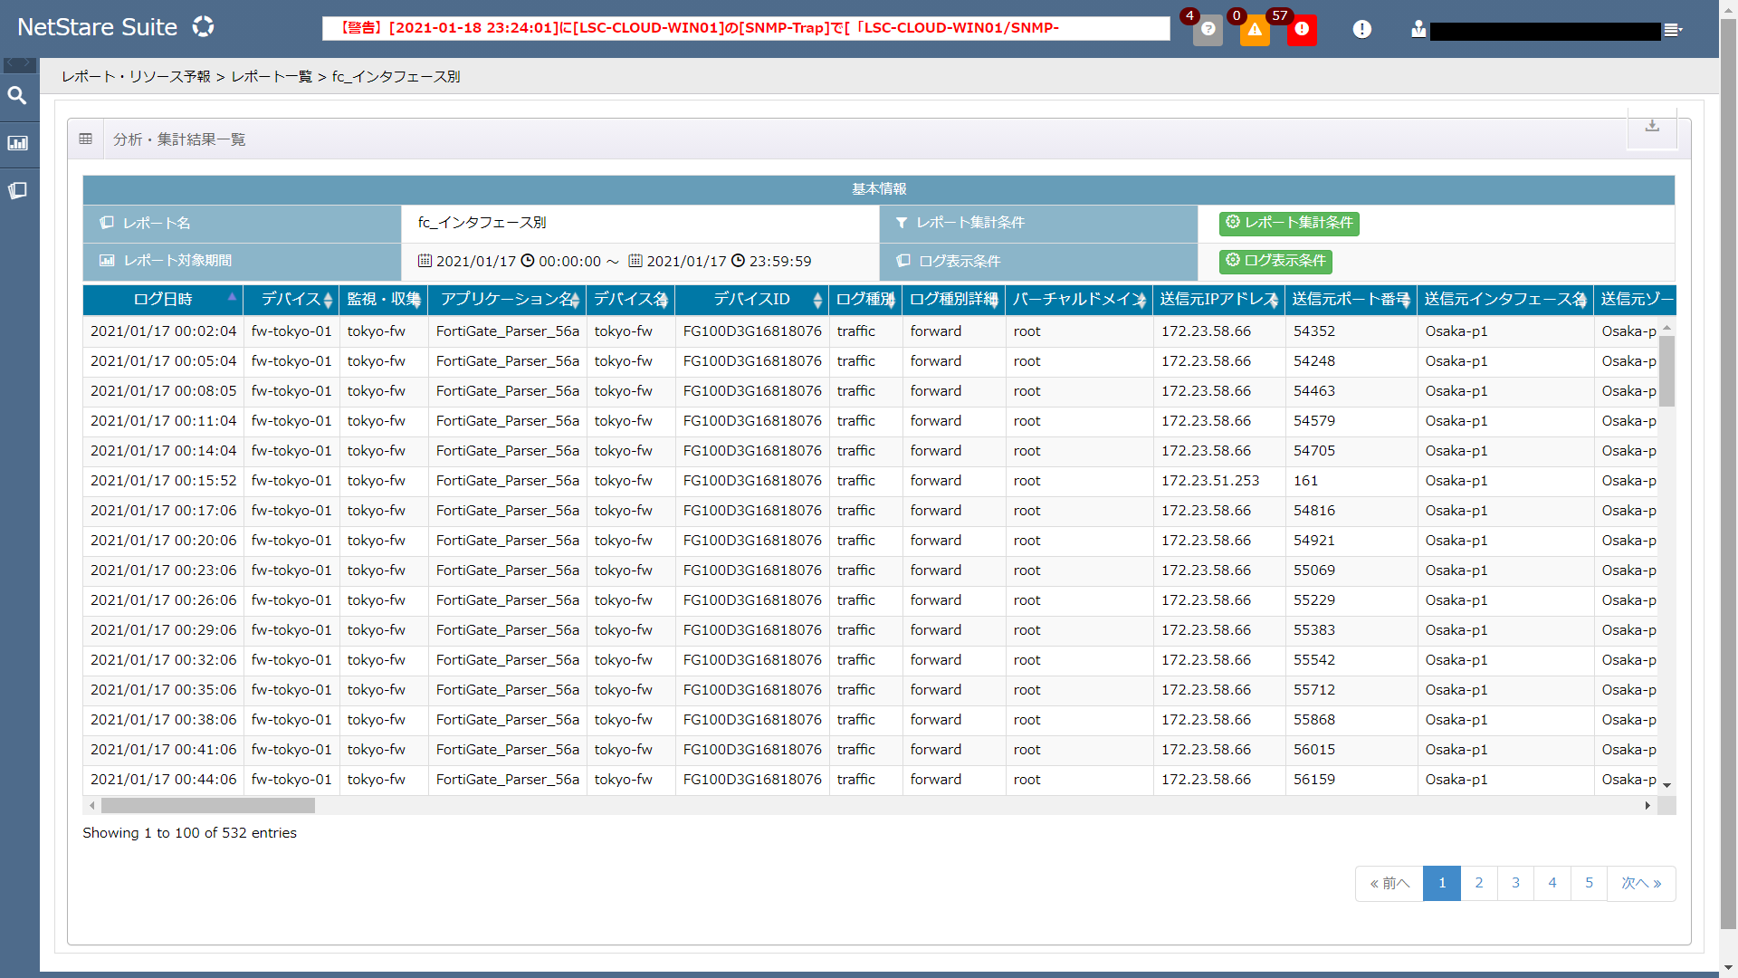Open the gray unknown alerts icon with badge 4
The height and width of the screenshot is (978, 1738).
click(1208, 30)
